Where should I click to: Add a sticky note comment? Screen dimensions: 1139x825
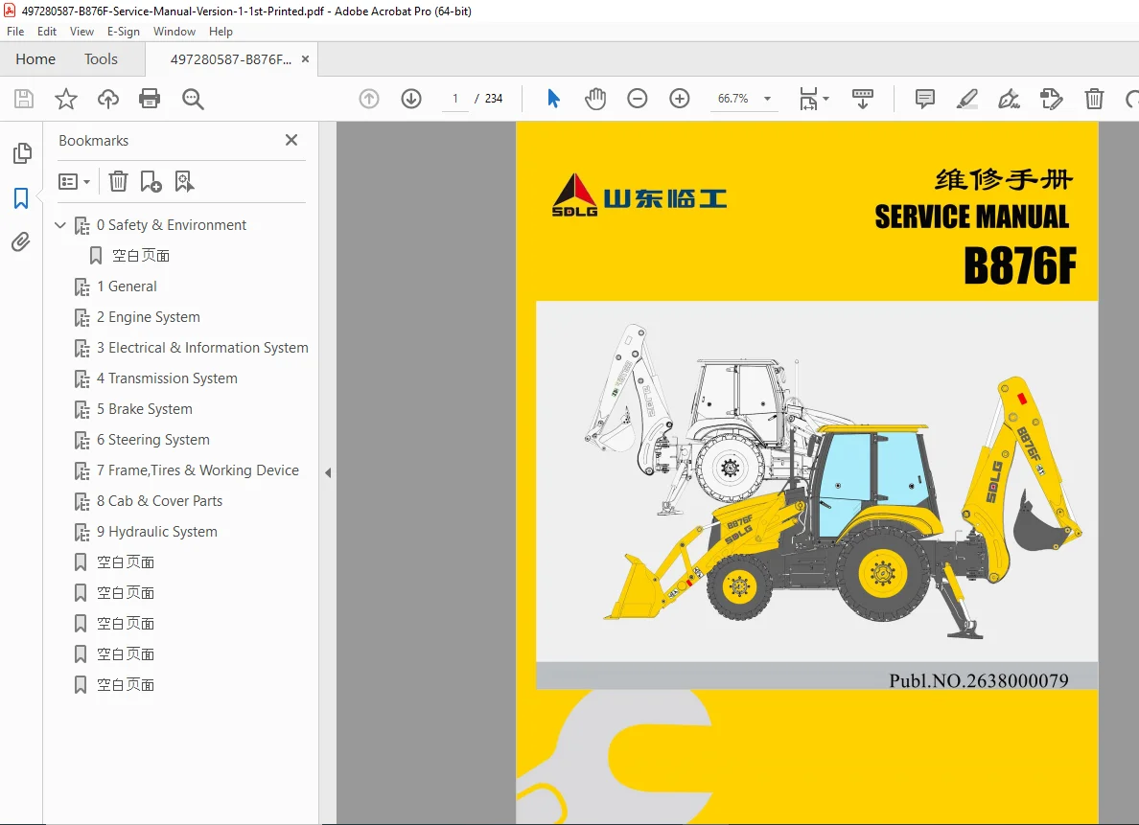tap(924, 99)
